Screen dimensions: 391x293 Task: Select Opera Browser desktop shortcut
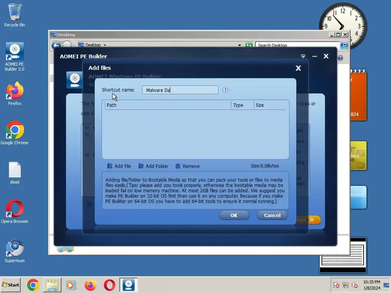15,211
